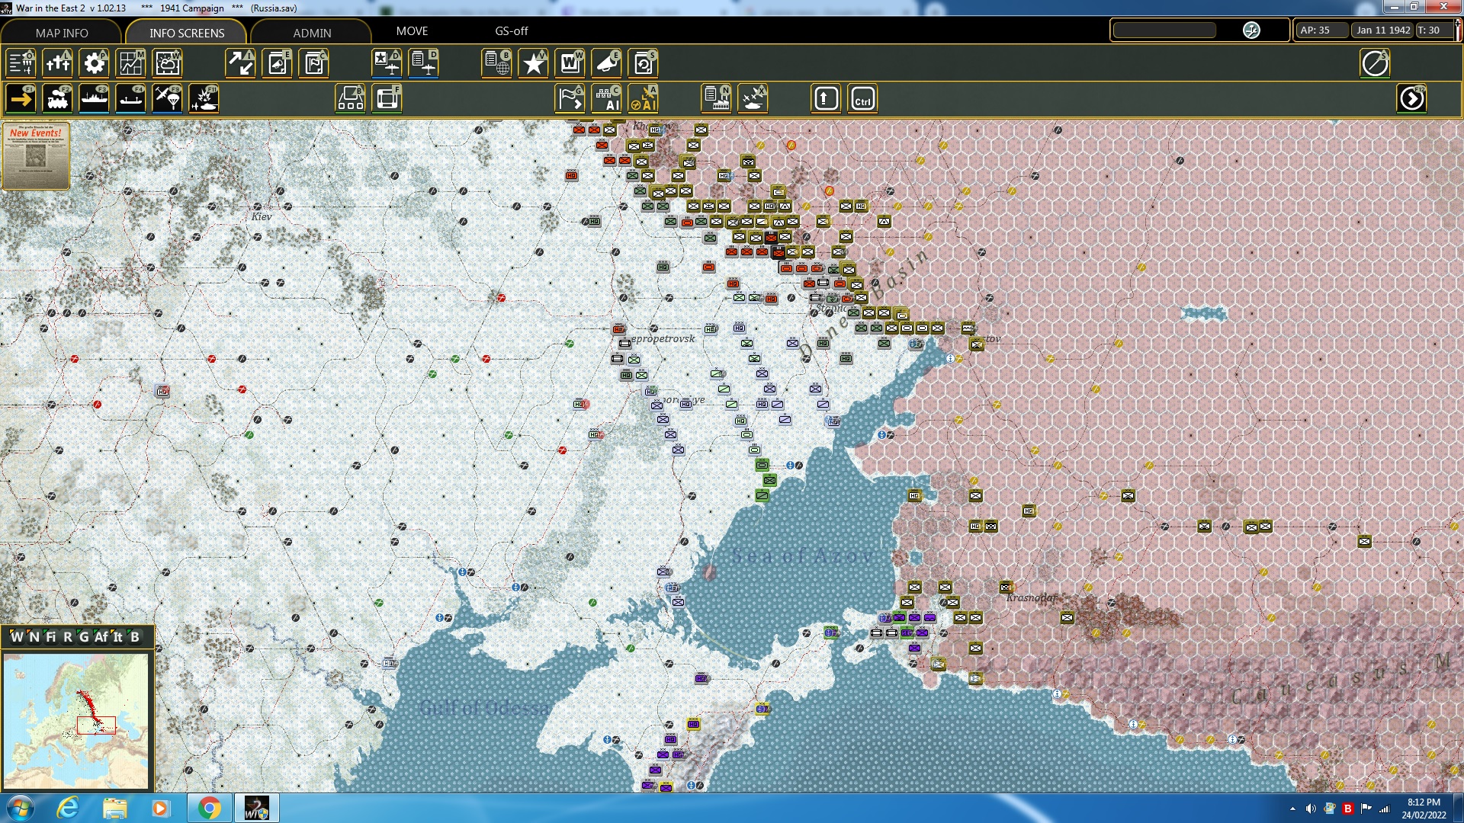This screenshot has height=823, width=1464.
Task: Click the empty field in the top bar
Action: [x=1164, y=30]
